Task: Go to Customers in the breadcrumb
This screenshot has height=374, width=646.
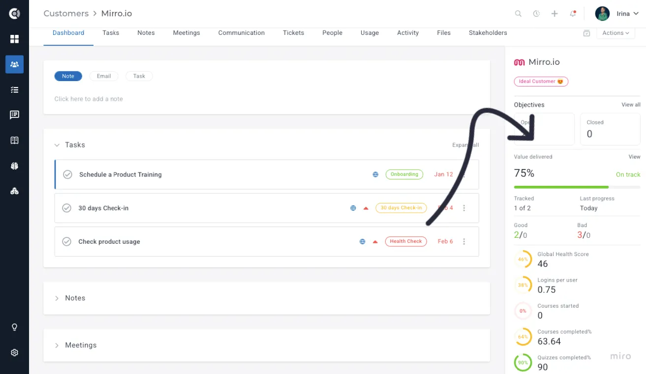Action: (x=66, y=13)
